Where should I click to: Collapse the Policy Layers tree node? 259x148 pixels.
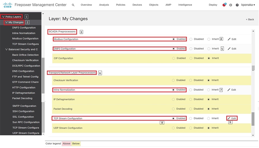3,17
